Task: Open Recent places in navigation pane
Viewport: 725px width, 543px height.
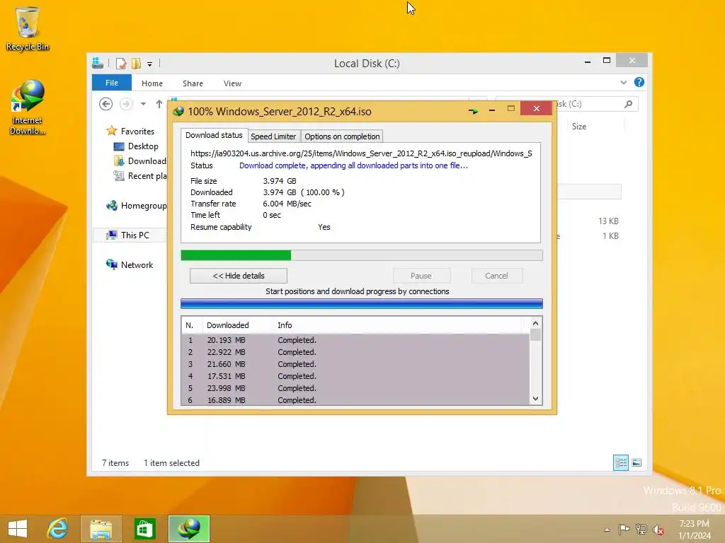Action: pos(140,176)
